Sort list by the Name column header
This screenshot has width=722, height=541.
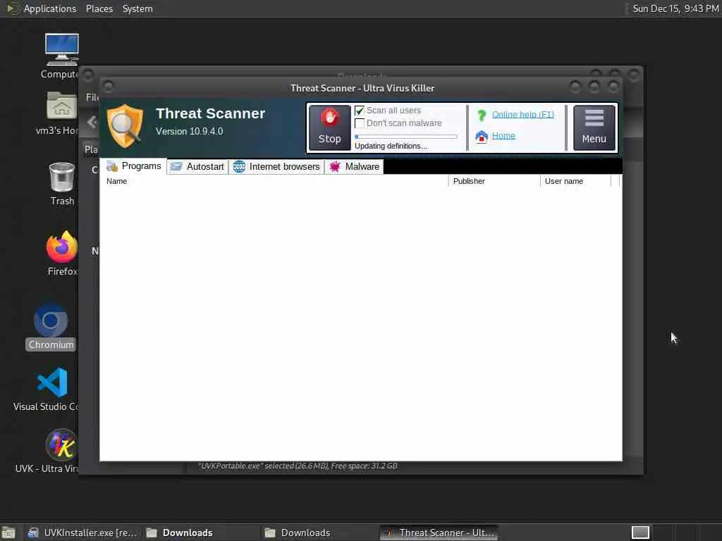pos(274,181)
